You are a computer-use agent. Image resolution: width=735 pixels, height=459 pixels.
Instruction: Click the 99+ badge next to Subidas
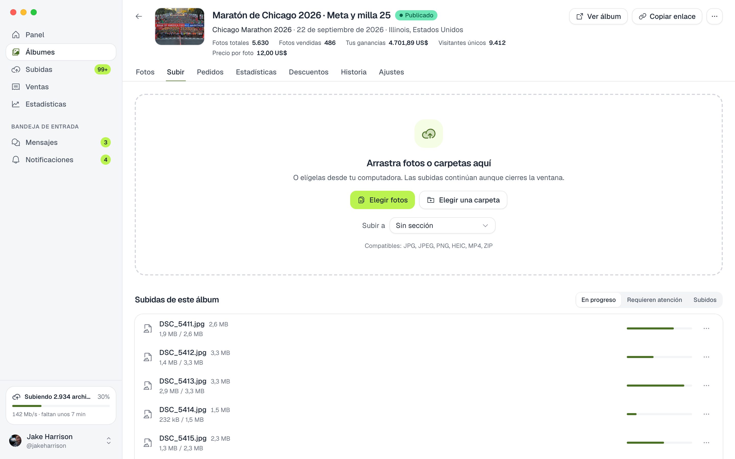102,70
